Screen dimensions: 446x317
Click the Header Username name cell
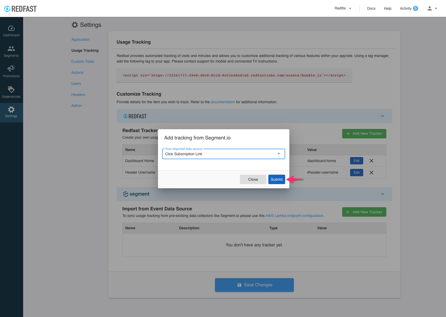(x=140, y=172)
